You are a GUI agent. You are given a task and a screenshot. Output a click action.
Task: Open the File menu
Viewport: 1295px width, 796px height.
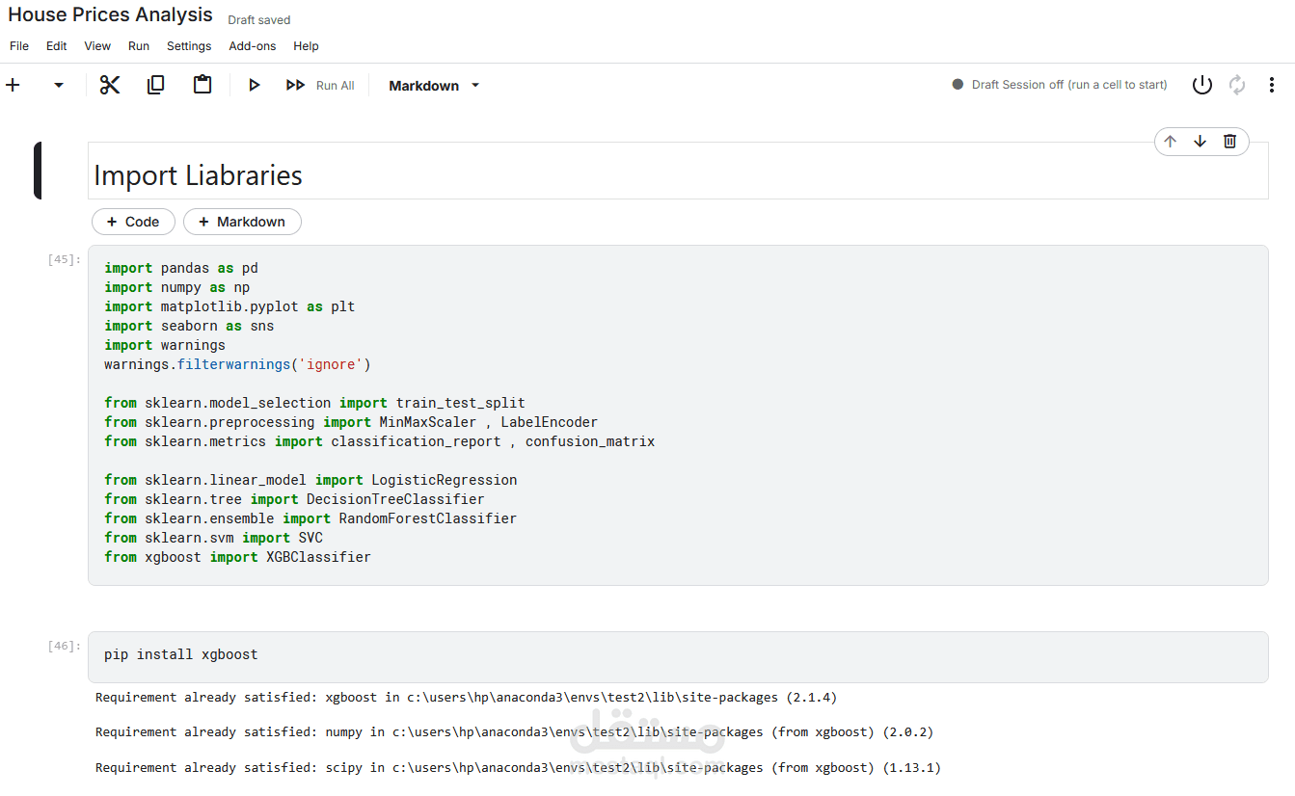pos(19,45)
